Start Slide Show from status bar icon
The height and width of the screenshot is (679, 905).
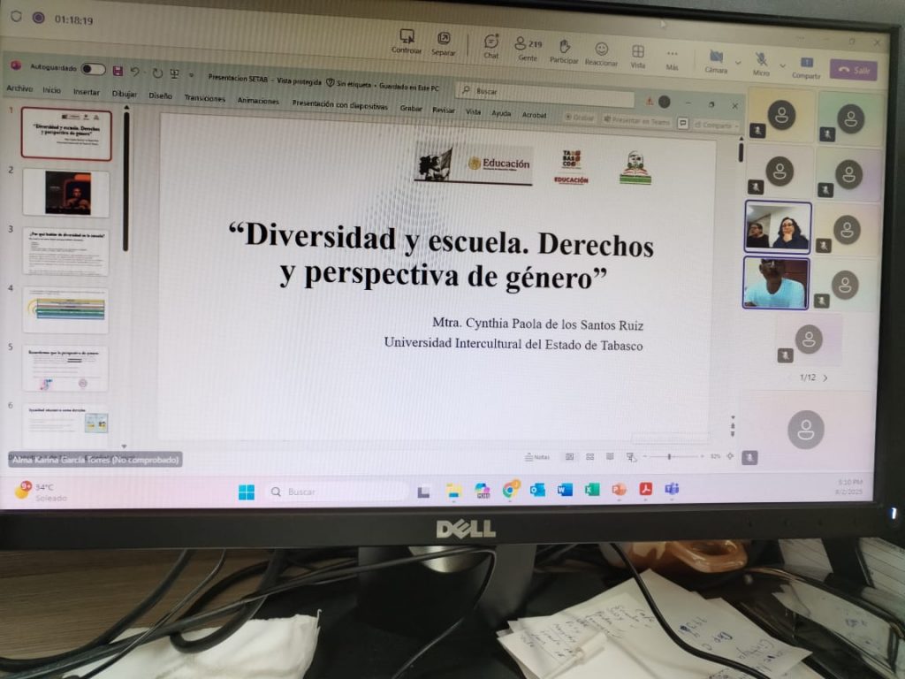pos(631,457)
